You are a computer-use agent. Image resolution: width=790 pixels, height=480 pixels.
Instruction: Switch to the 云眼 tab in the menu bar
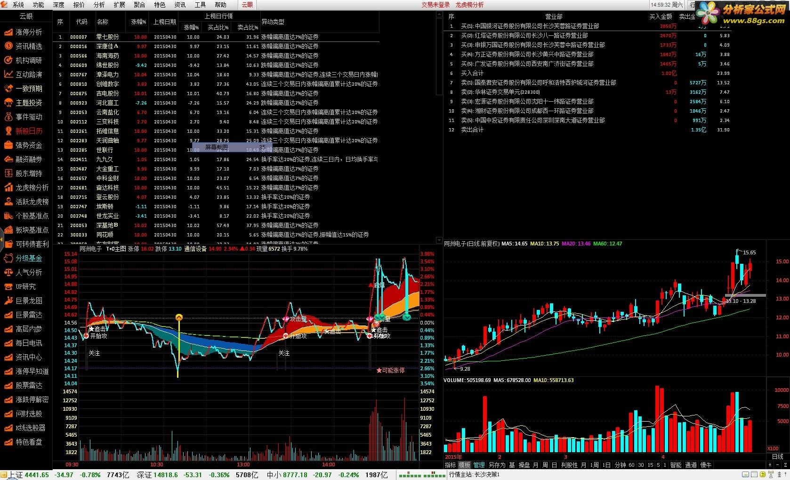(x=247, y=5)
